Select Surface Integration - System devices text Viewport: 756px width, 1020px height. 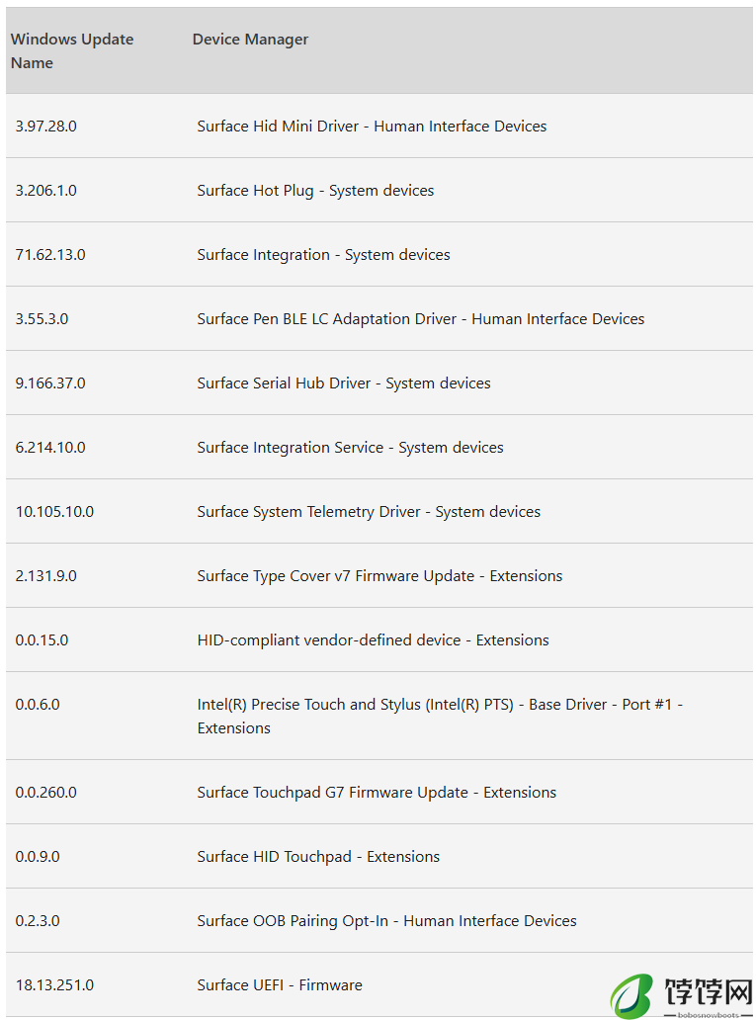tap(323, 254)
